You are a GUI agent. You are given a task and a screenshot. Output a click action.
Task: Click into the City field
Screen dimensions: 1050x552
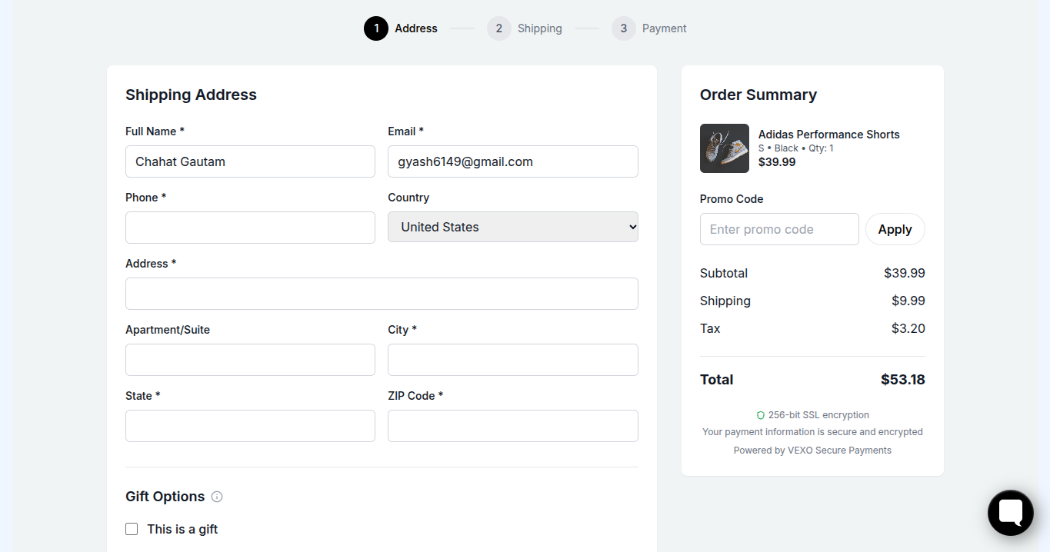coord(512,360)
